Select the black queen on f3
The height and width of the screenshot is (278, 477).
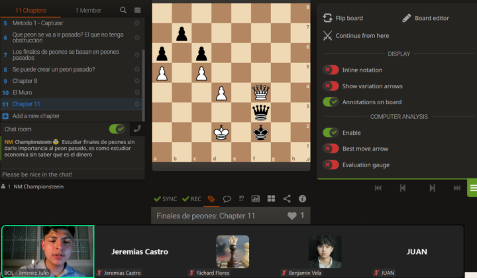[261, 112]
